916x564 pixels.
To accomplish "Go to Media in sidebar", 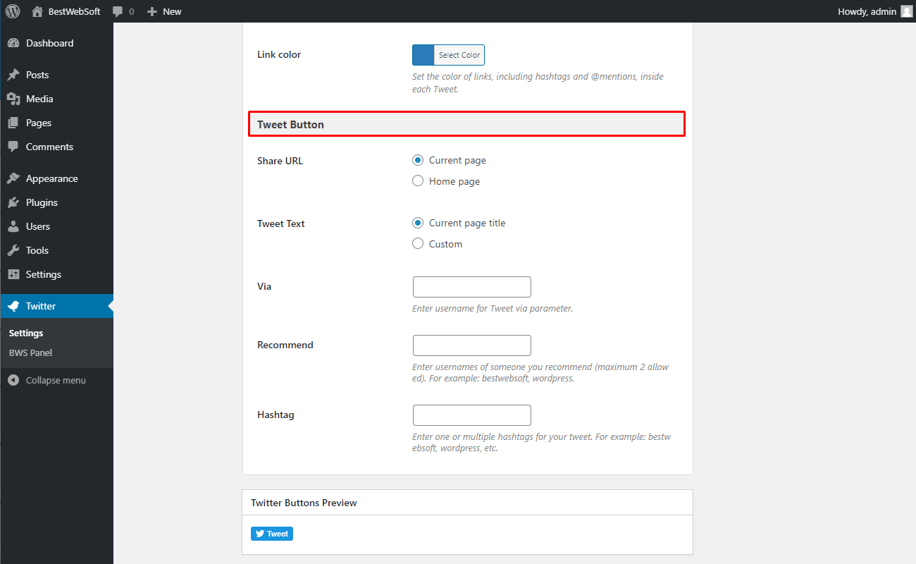I will (56, 99).
